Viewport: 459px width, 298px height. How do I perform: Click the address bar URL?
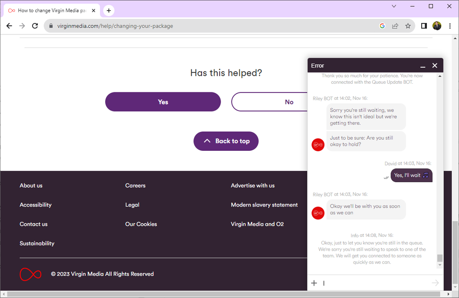115,26
